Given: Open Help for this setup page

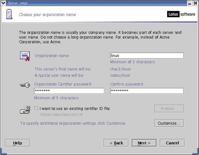Looking at the screenshot, I should [x=17, y=143].
